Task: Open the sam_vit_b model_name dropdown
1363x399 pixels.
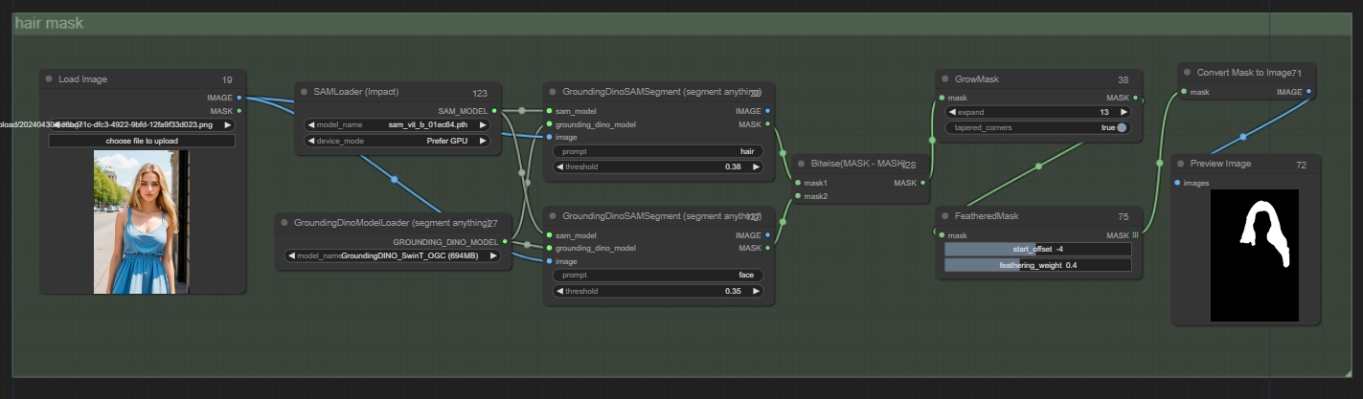Action: pyautogui.click(x=397, y=124)
